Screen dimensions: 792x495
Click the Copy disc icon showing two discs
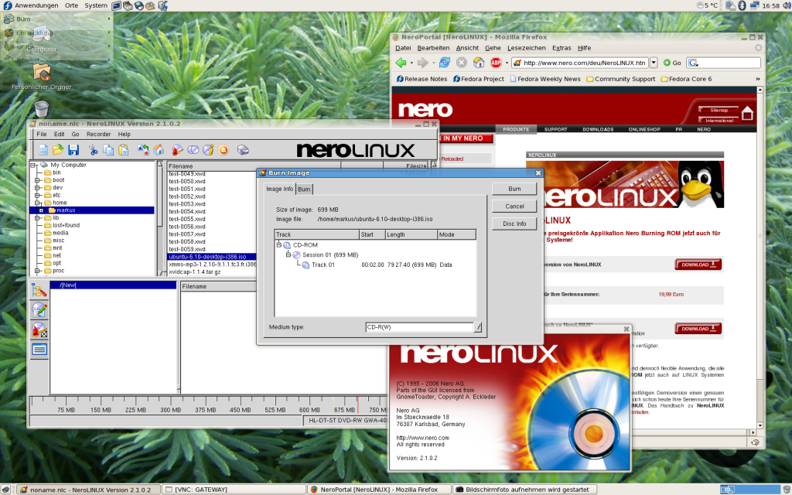click(x=193, y=150)
